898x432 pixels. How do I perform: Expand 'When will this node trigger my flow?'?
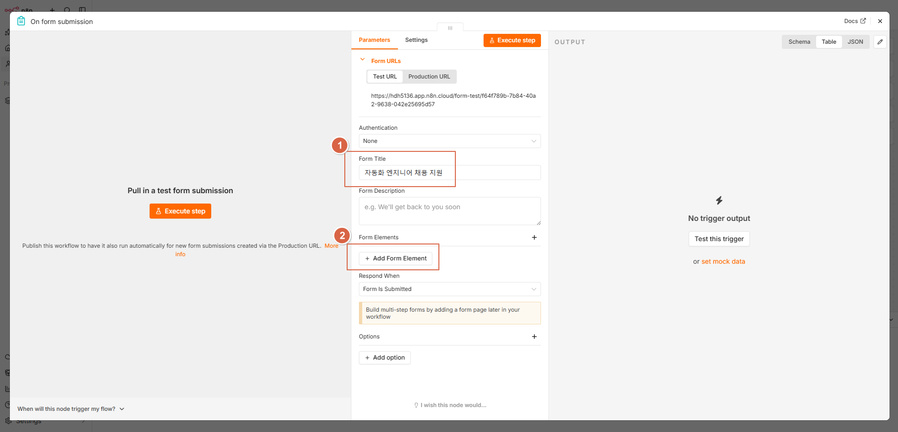(x=71, y=409)
